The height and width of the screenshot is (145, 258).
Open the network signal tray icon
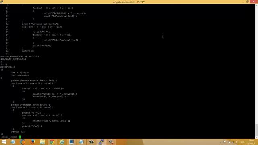pyautogui.click(x=233, y=142)
